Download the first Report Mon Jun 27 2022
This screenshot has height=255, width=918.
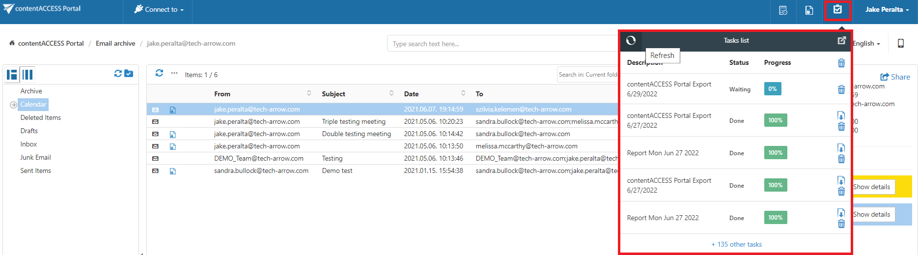pos(841,148)
